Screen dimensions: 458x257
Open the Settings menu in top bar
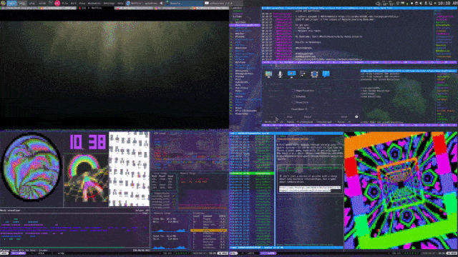click(x=109, y=3)
